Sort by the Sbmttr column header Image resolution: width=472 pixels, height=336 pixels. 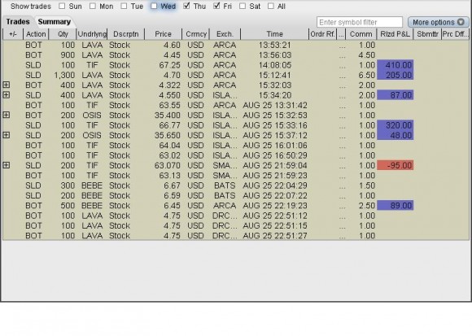[x=427, y=34]
